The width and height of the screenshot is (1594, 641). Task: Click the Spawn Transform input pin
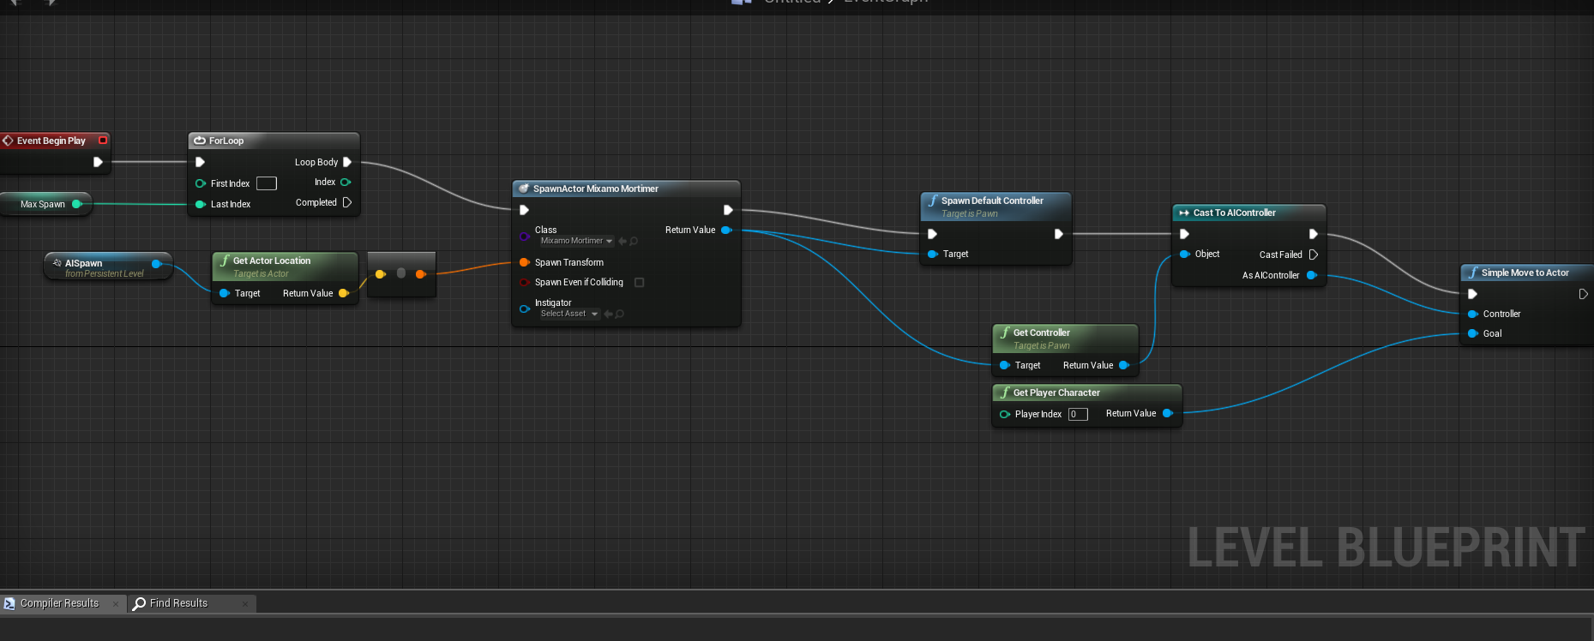pyautogui.click(x=524, y=262)
